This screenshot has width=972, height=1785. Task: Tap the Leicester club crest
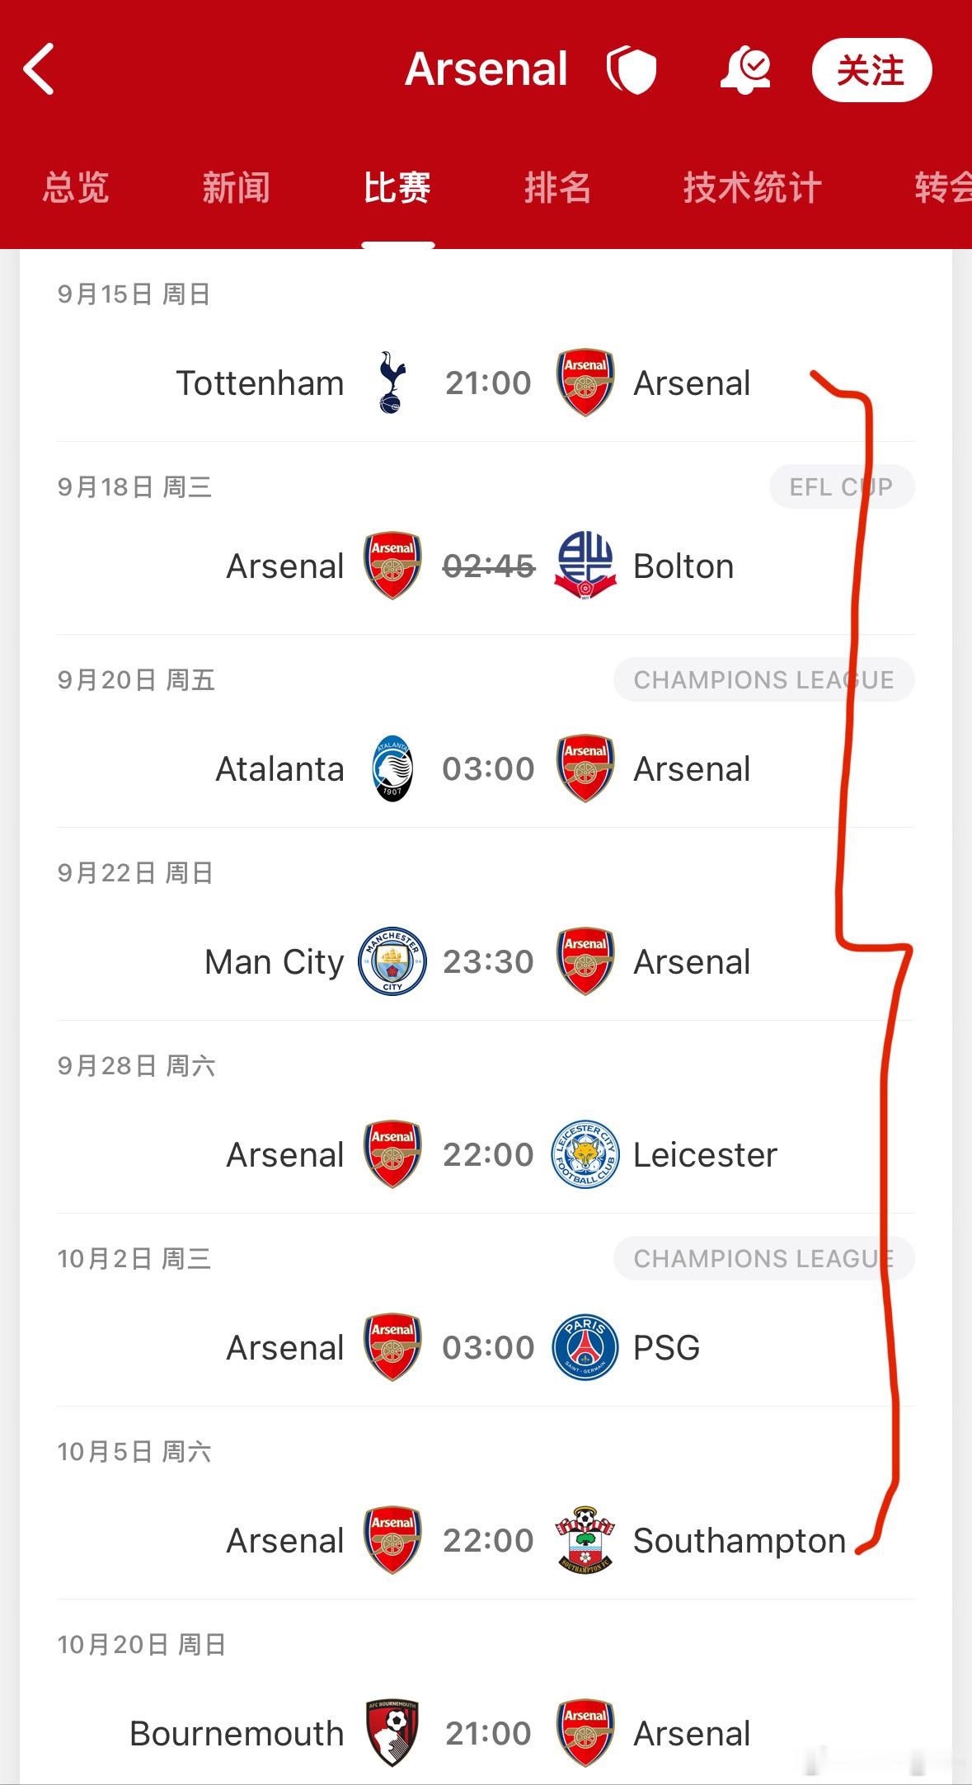(x=585, y=1154)
